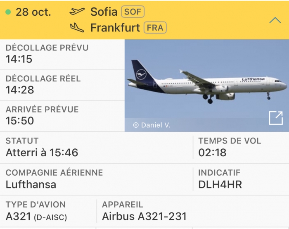The image size is (289, 229).
Task: Open the aircraft photo in fullscreen
Action: 275,118
